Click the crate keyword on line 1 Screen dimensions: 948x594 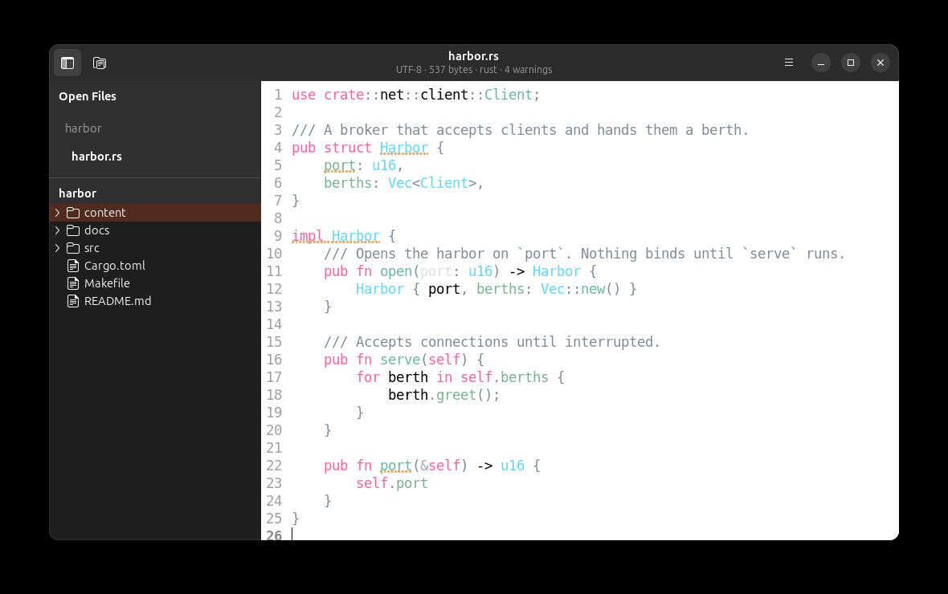coord(343,95)
